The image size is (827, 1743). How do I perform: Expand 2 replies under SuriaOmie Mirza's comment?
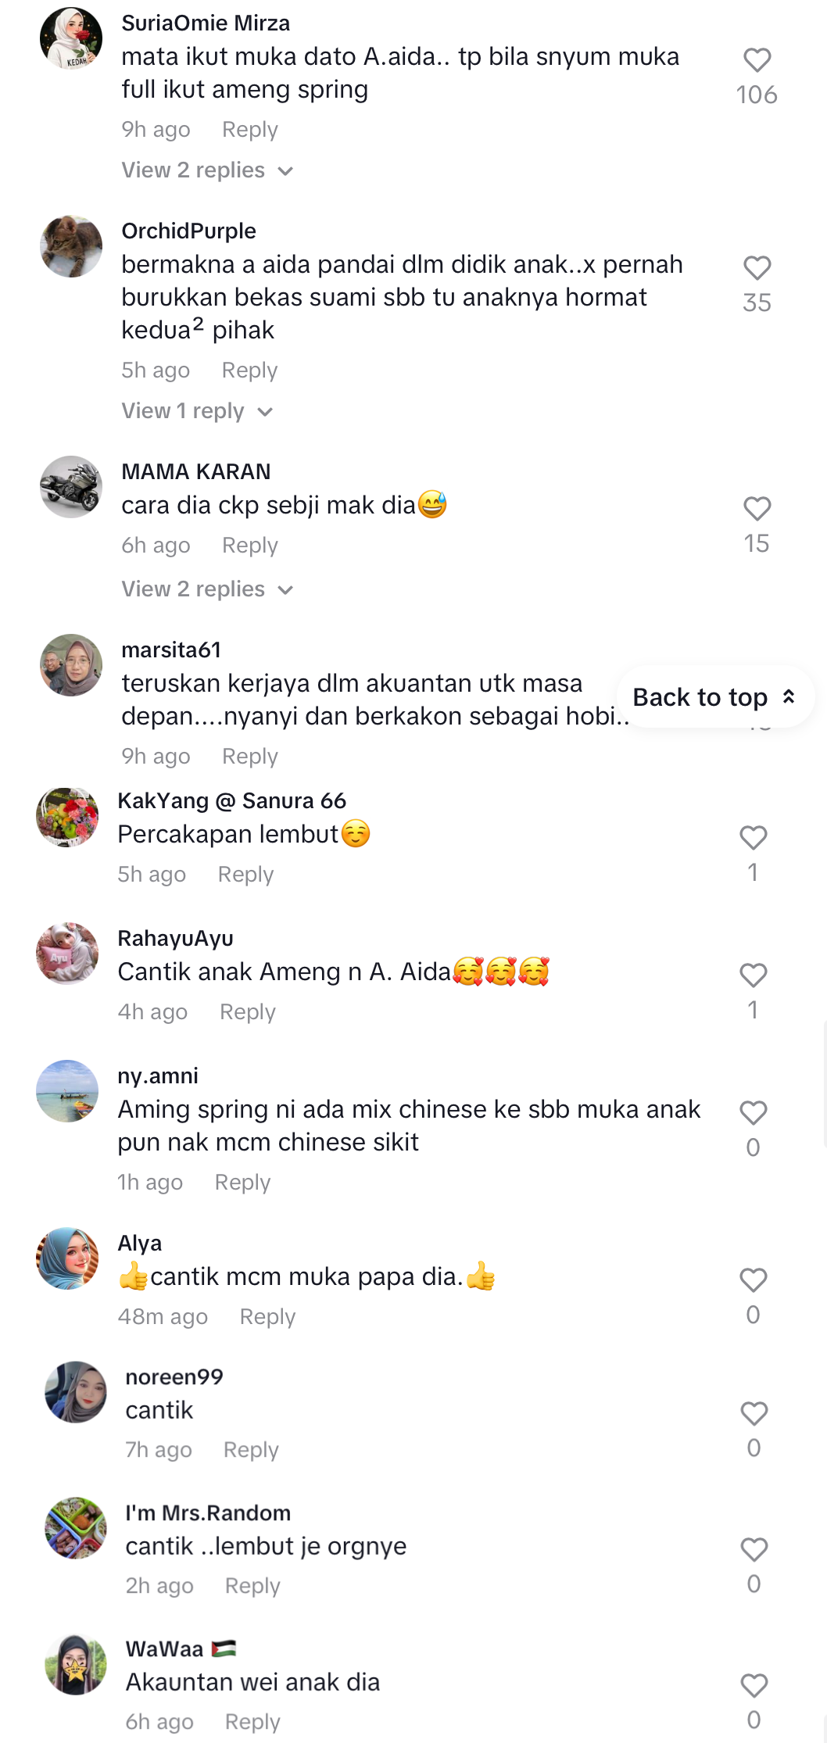click(x=207, y=170)
